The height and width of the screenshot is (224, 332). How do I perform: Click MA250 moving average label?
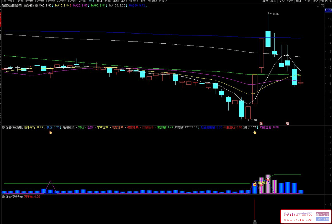pyautogui.click(x=137, y=5)
